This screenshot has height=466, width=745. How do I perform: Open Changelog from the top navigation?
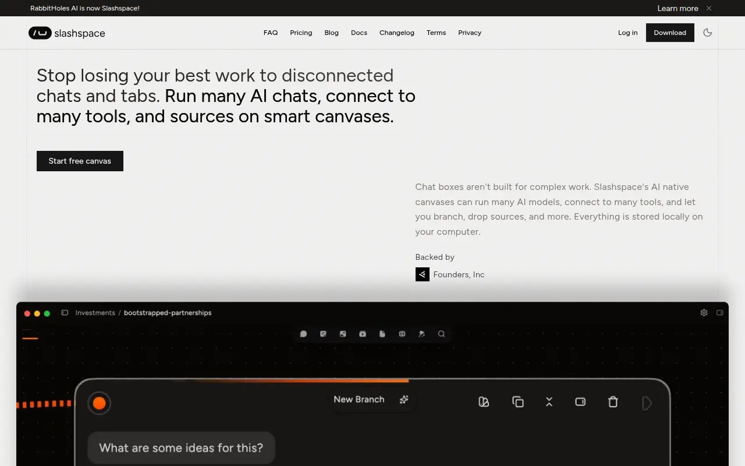(397, 33)
